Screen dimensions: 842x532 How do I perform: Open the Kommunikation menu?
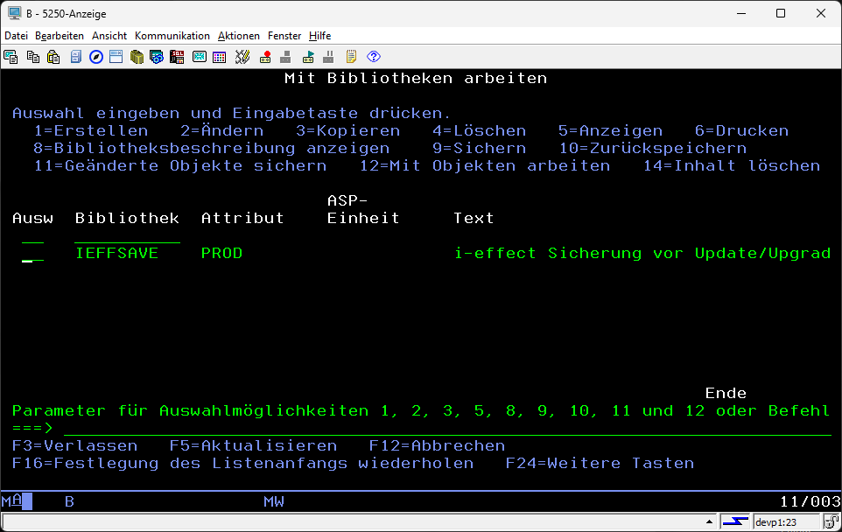click(172, 36)
